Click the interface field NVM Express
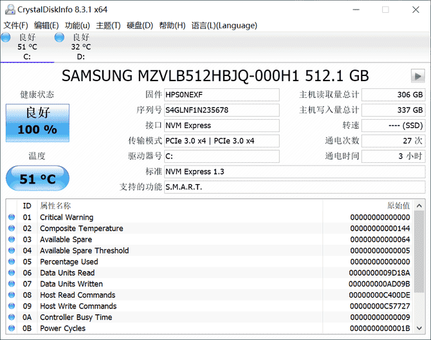This screenshot has height=340, width=431. tap(222, 126)
